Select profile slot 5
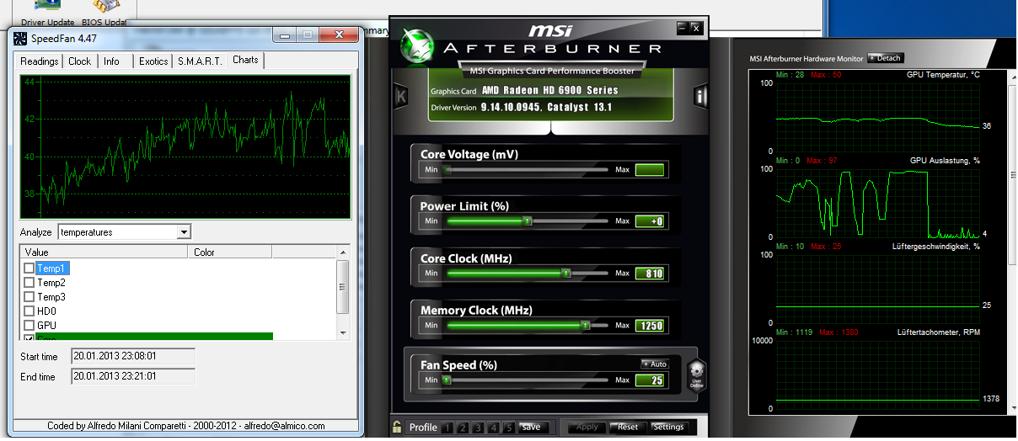 [509, 428]
